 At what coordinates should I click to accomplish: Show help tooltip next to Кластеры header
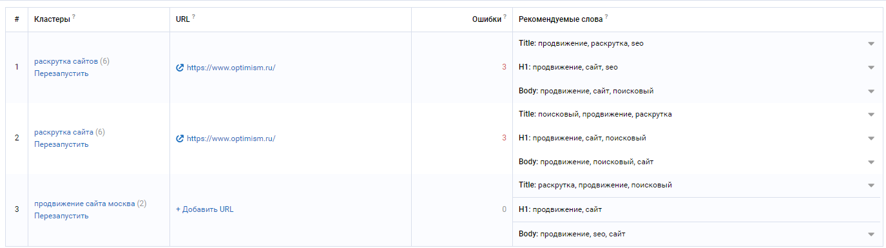point(74,17)
